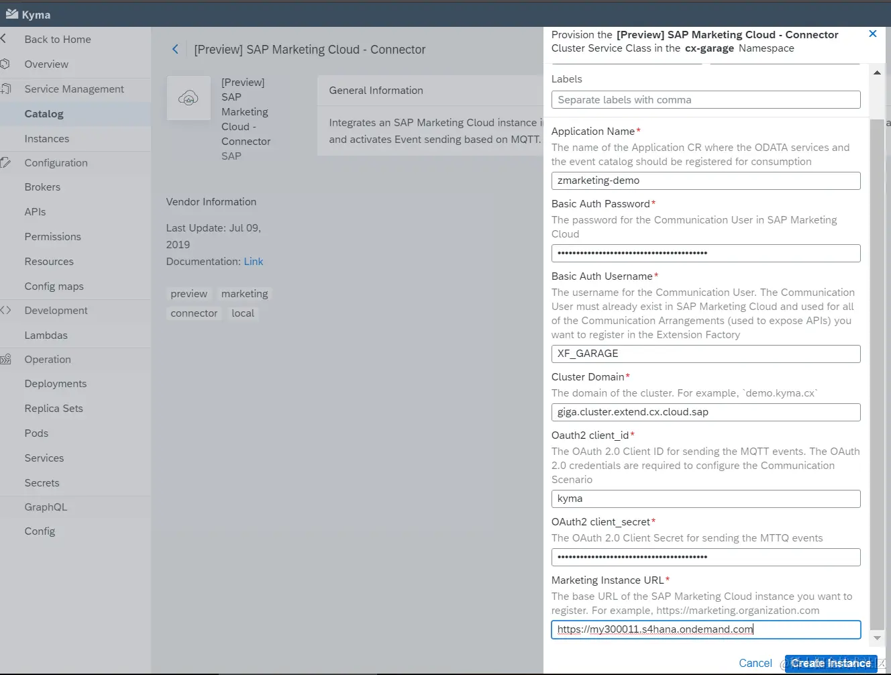Screen dimensions: 891x675
Task: Open Resources in the sidebar
Action: pos(49,261)
